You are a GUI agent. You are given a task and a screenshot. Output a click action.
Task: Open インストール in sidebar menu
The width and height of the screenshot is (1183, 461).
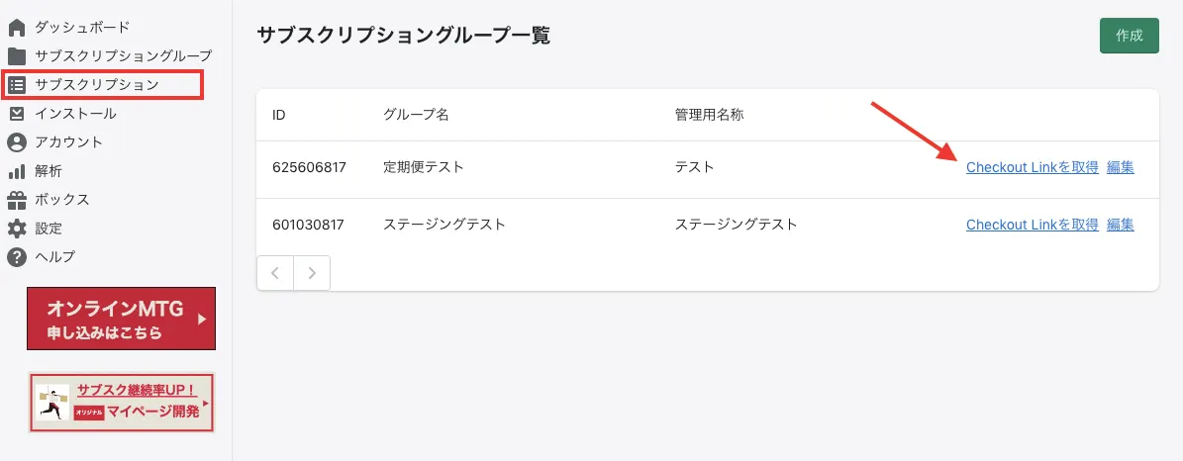(x=75, y=114)
